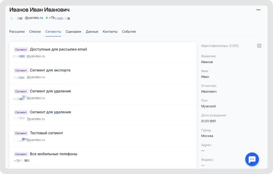Switch to the Рассылки tab

(17, 32)
